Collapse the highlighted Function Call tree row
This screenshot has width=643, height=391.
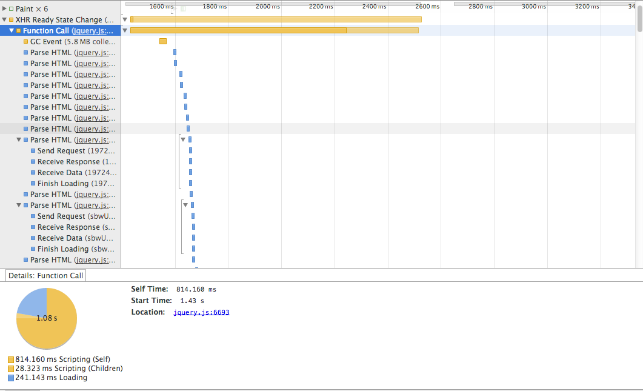pyautogui.click(x=11, y=31)
